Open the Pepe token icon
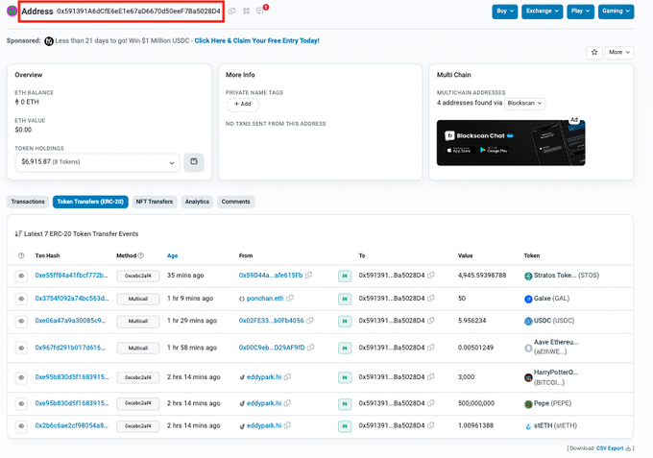Viewport: 653px width, 458px height. coord(528,404)
